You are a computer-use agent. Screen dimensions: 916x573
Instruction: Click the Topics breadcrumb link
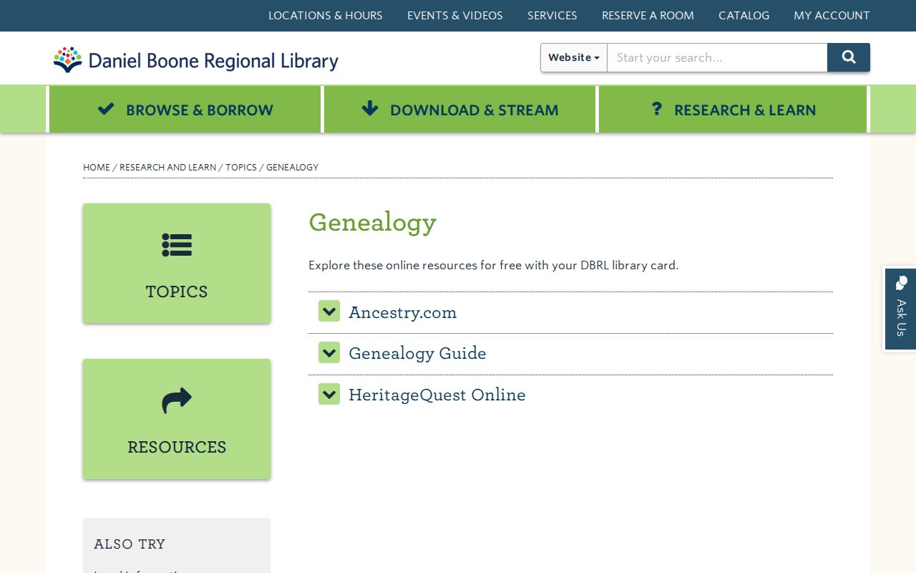tap(241, 167)
